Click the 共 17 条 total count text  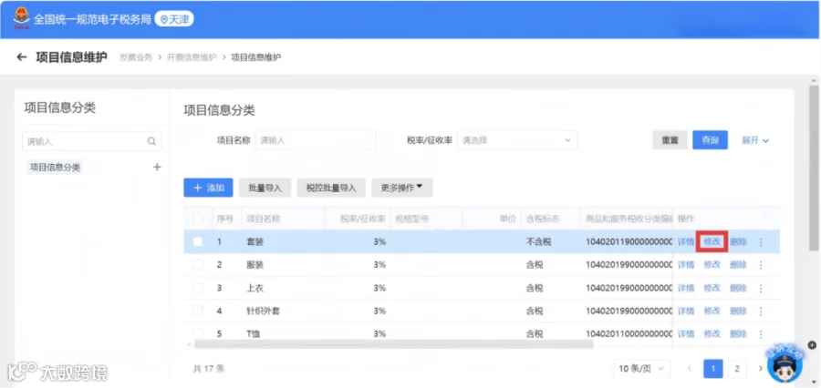click(x=208, y=369)
